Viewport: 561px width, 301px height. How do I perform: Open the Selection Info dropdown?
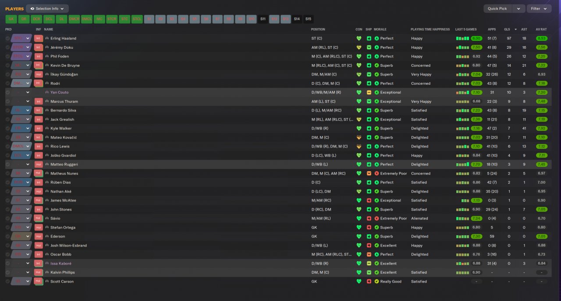[x=47, y=8]
